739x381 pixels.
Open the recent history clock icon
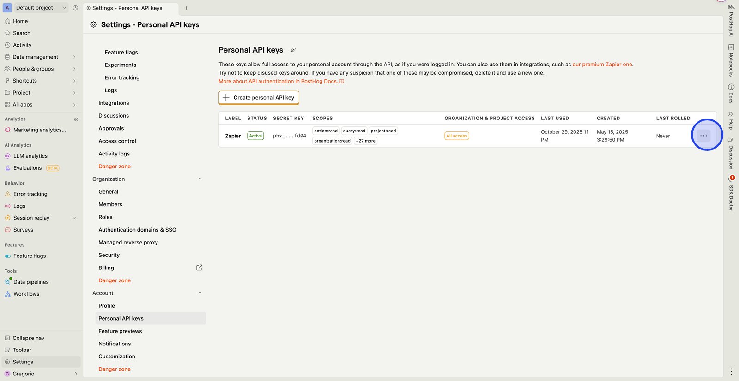(x=75, y=8)
